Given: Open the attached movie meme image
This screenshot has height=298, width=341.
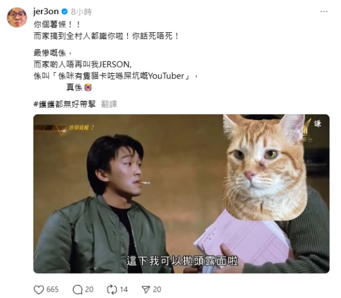Looking at the screenshot, I should [181, 194].
